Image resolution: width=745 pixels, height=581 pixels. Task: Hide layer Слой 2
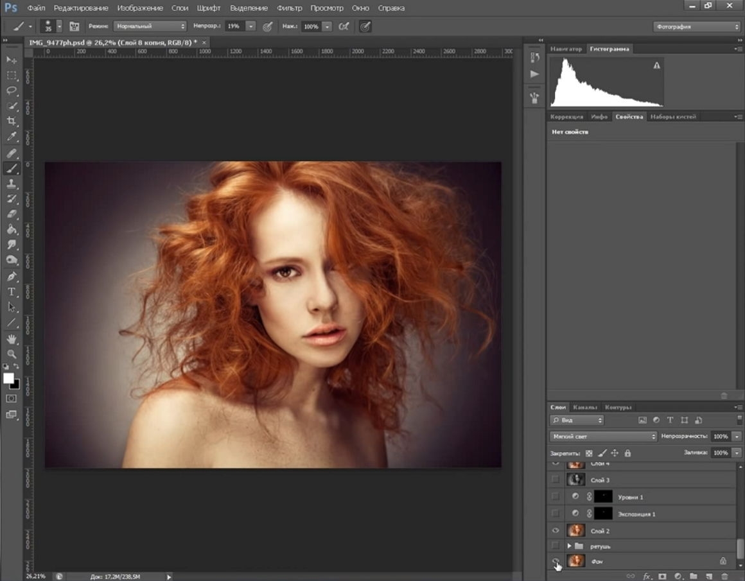click(556, 531)
